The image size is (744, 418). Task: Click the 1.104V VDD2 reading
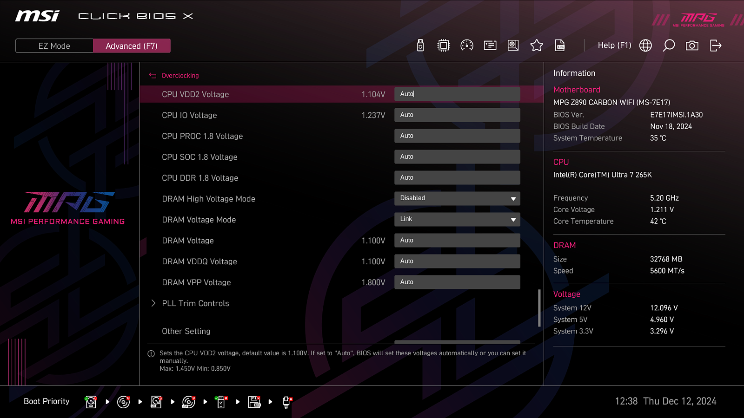tap(373, 94)
